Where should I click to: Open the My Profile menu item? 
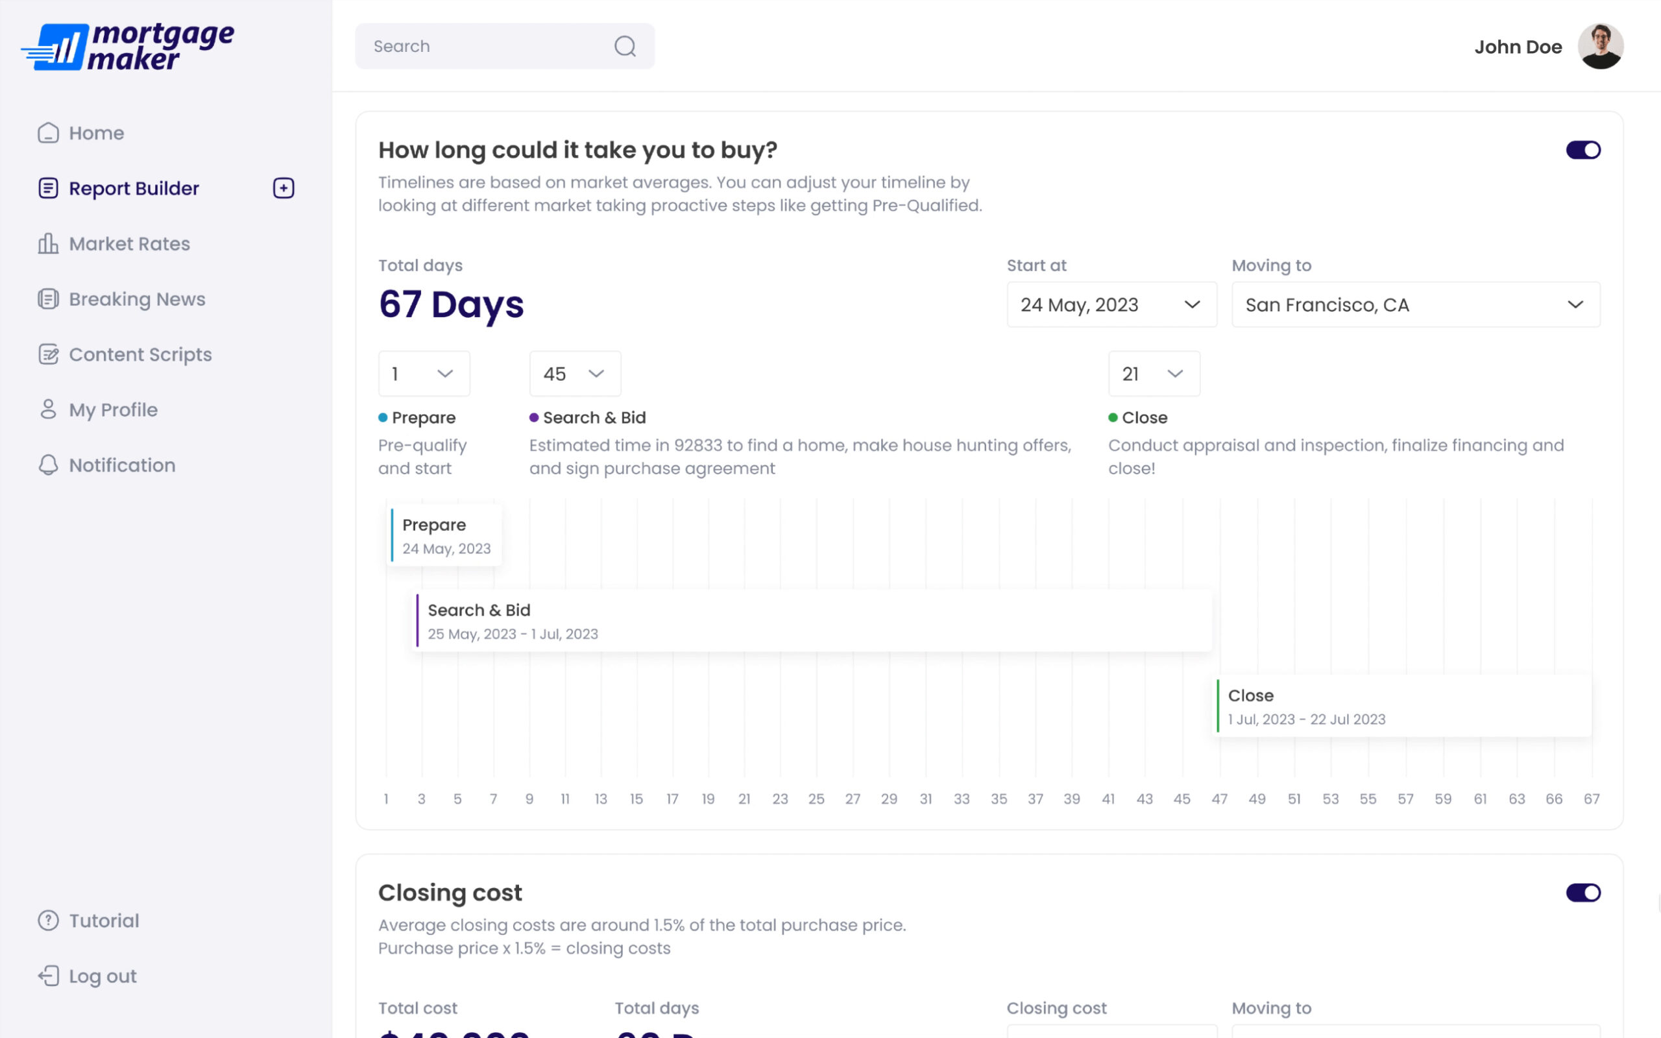114,410
